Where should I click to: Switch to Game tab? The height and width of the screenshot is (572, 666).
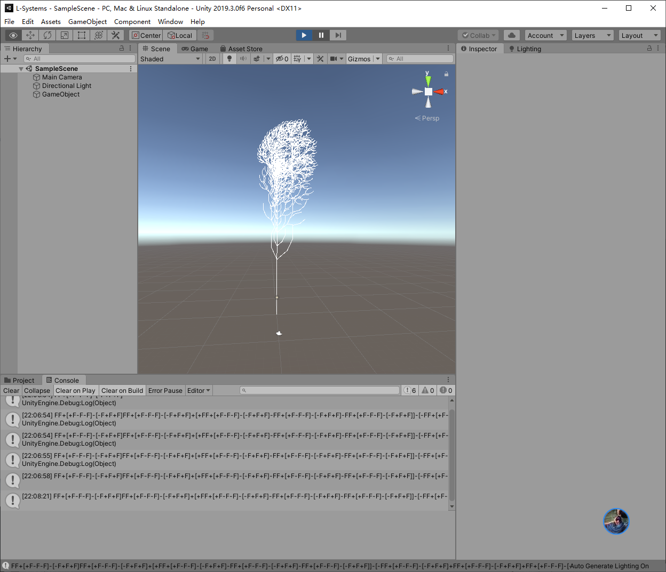tap(195, 49)
